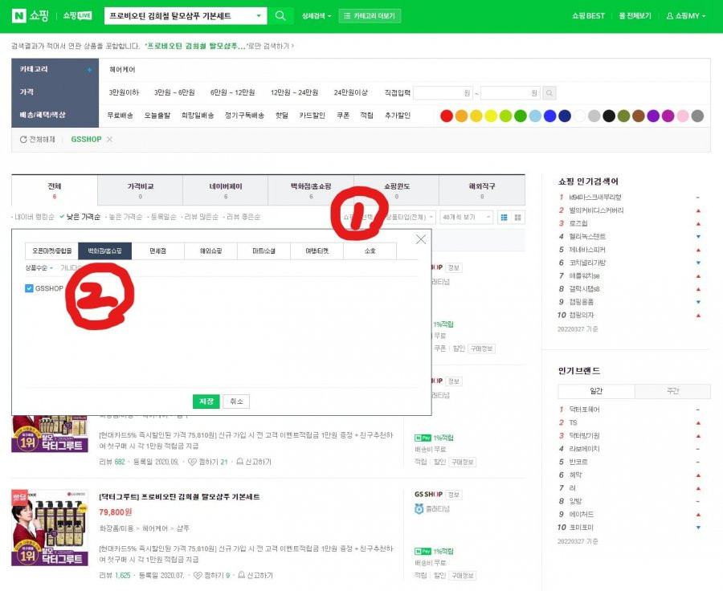Click 신고하기 for the product with 682 reviews
Screen dimensions: 723x591
coord(254,462)
